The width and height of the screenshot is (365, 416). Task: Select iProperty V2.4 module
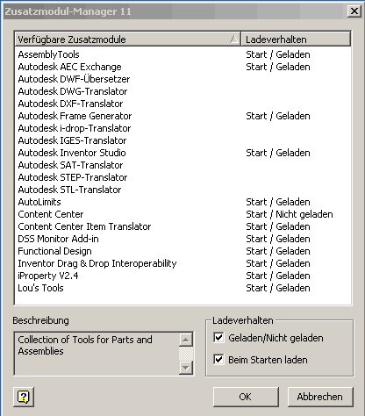click(48, 276)
